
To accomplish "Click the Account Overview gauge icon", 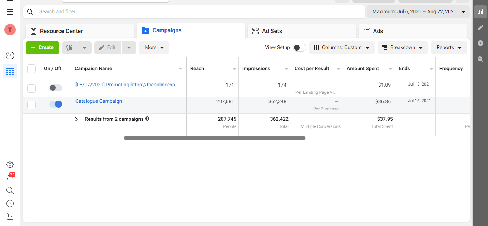I will pyautogui.click(x=10, y=56).
